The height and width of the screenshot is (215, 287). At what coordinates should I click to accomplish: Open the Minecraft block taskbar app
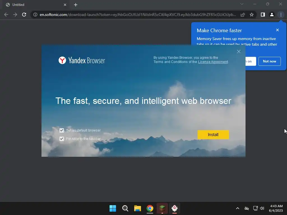coord(162,208)
